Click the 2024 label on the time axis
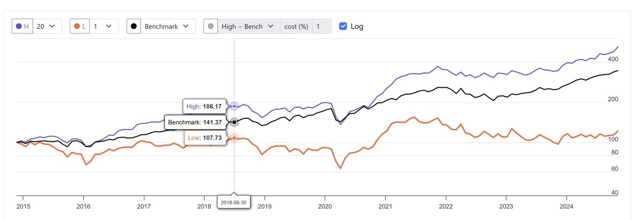The width and height of the screenshot is (641, 220). (x=566, y=206)
